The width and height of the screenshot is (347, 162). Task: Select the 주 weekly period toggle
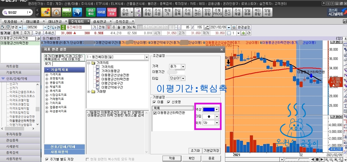tap(114, 27)
